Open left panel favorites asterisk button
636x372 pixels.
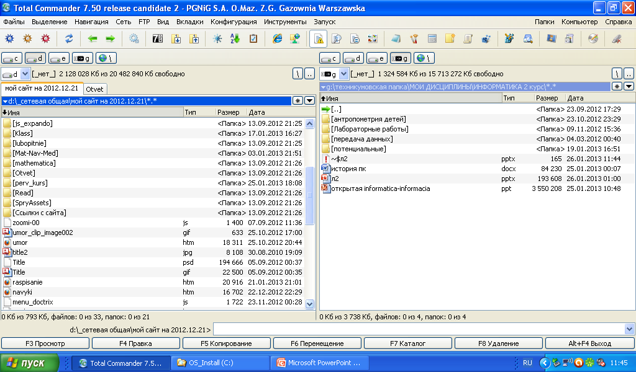298,101
